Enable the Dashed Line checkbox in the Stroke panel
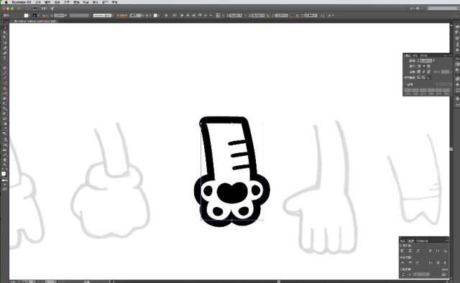Screen dimensions: 460x283 coord(405,83)
